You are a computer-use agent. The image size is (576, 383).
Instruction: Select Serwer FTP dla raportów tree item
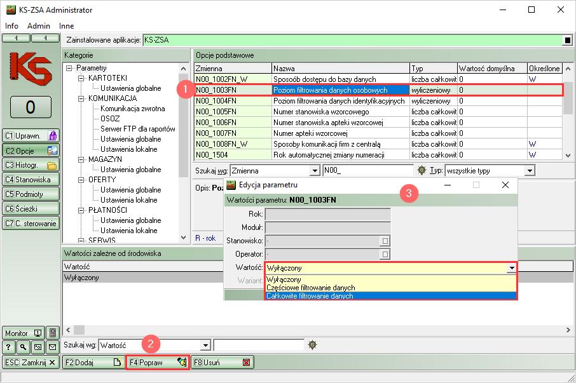[x=138, y=129]
